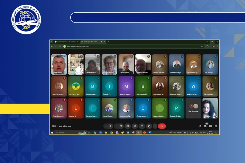Go forward in the browser
This screenshot has width=245, height=163.
click(x=56, y=46)
